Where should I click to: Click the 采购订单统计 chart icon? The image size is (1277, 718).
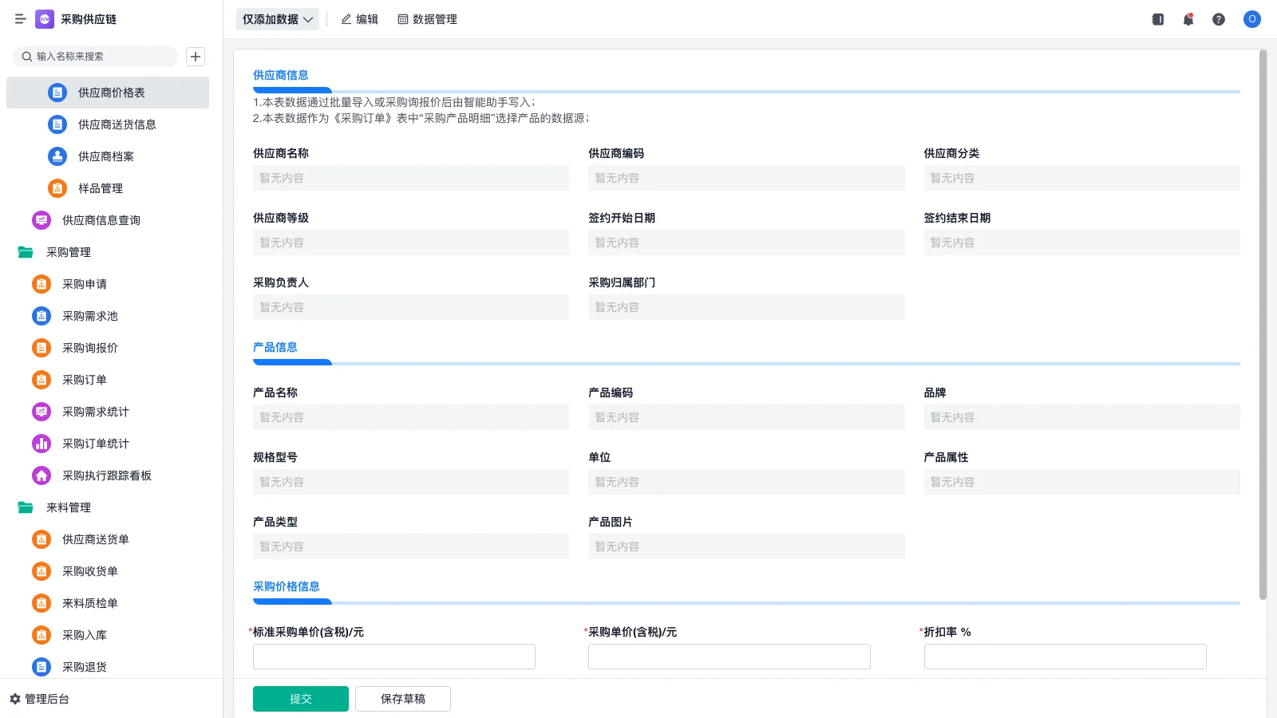click(x=42, y=444)
